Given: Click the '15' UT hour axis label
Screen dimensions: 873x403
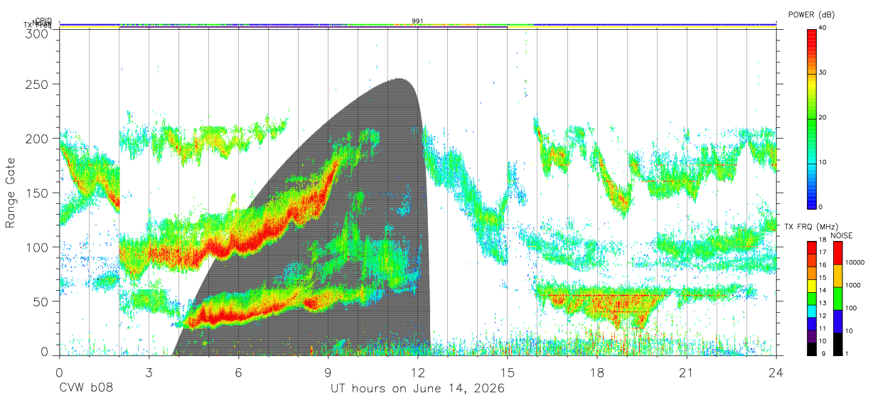Looking at the screenshot, I should [508, 372].
